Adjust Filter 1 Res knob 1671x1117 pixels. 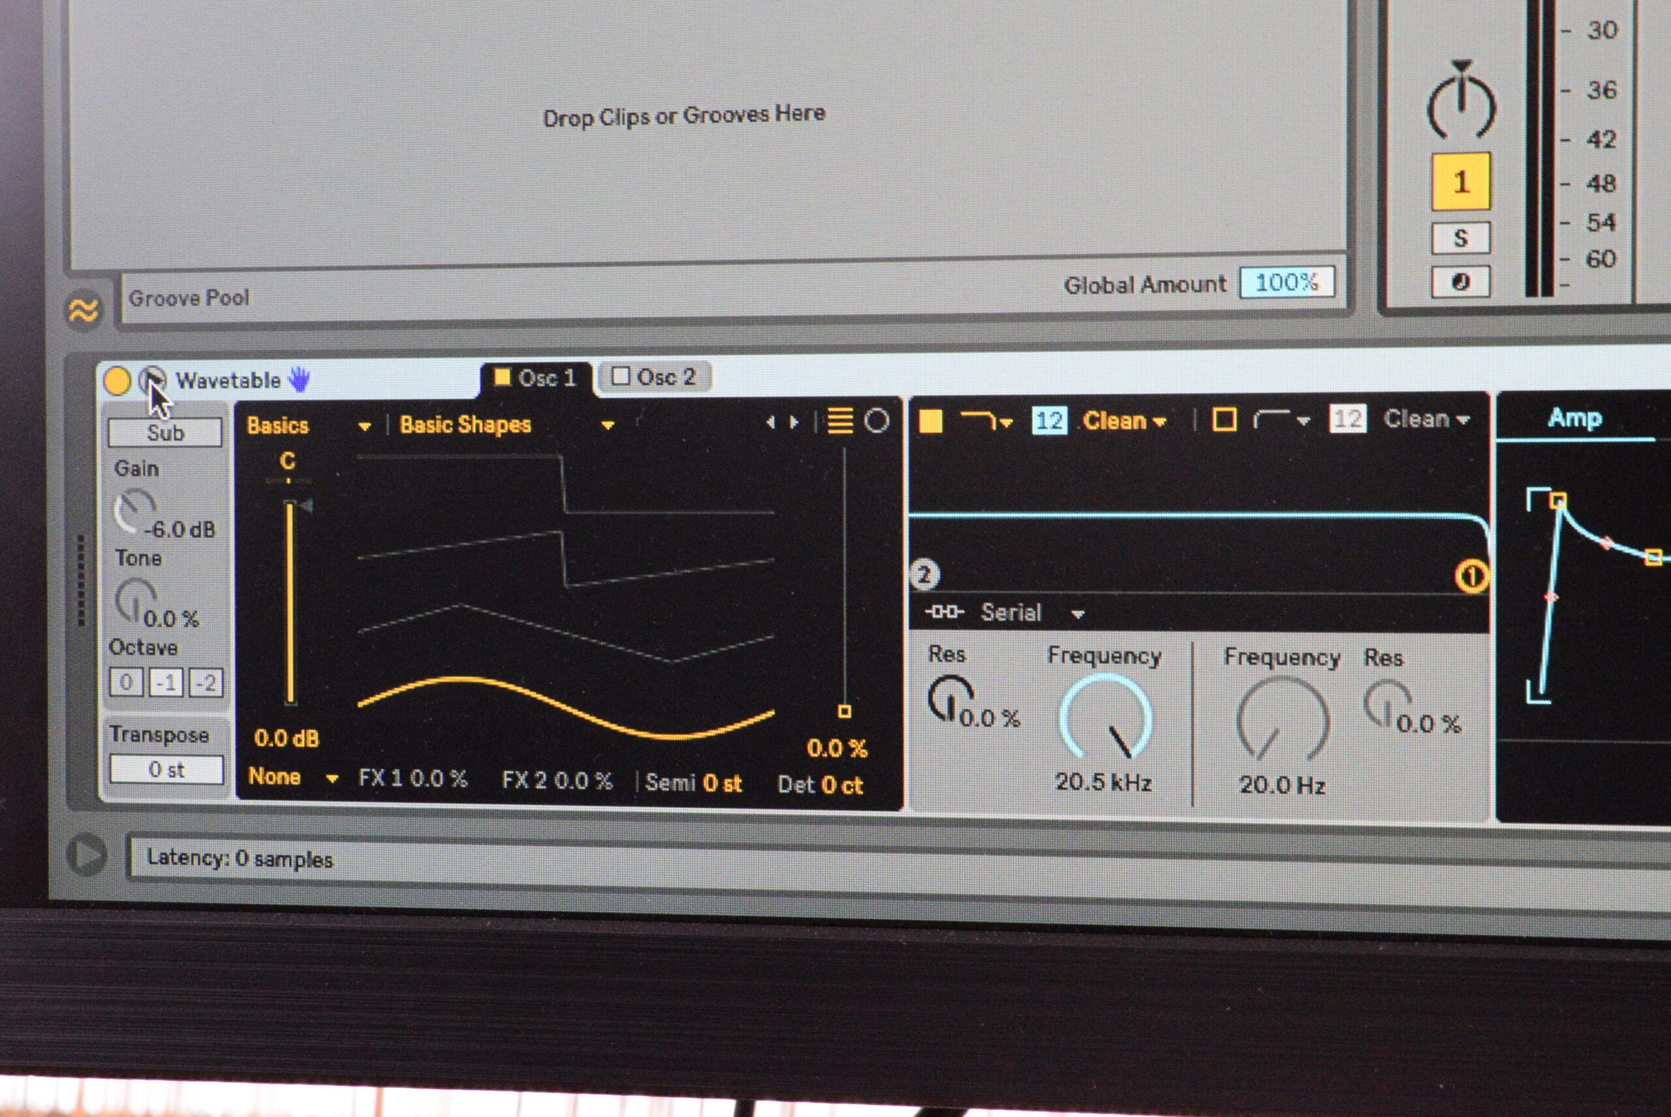pos(951,699)
